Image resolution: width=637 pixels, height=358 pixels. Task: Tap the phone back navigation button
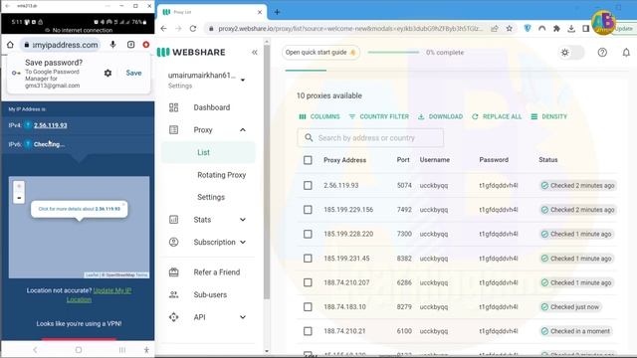[35, 350]
